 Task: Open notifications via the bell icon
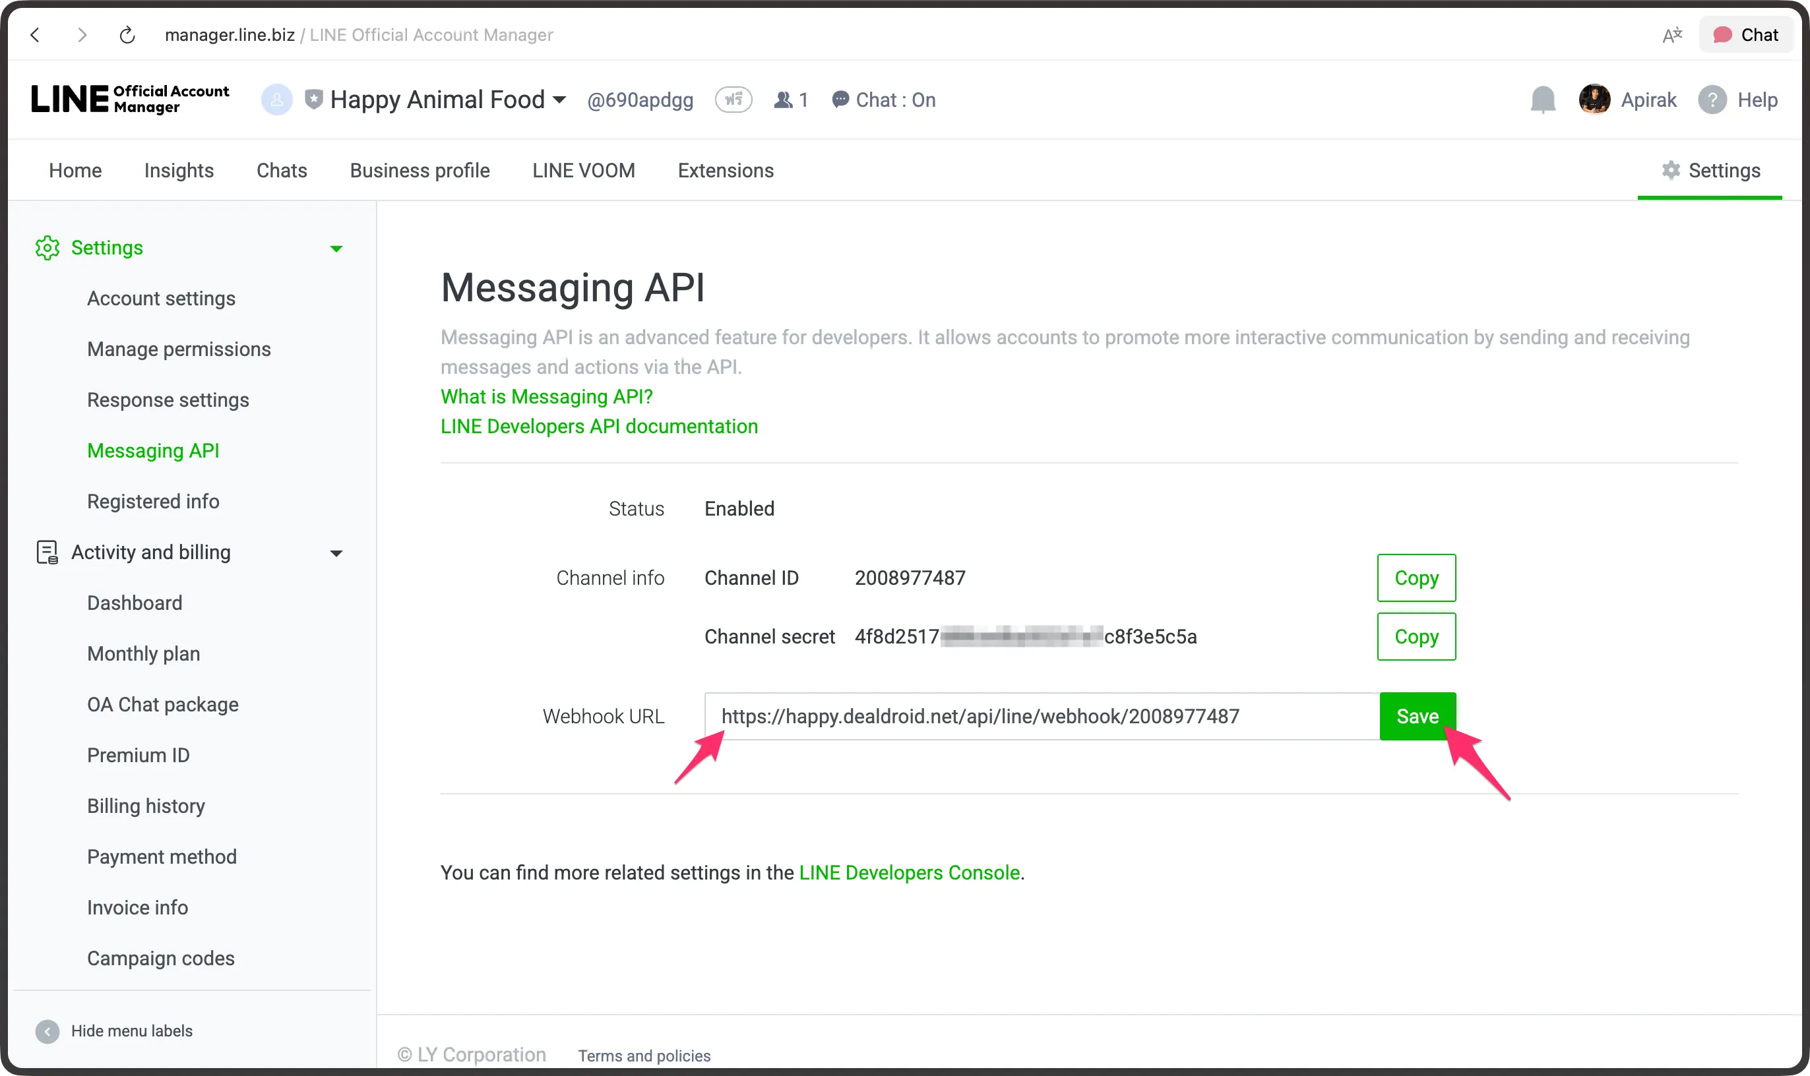pos(1542,100)
